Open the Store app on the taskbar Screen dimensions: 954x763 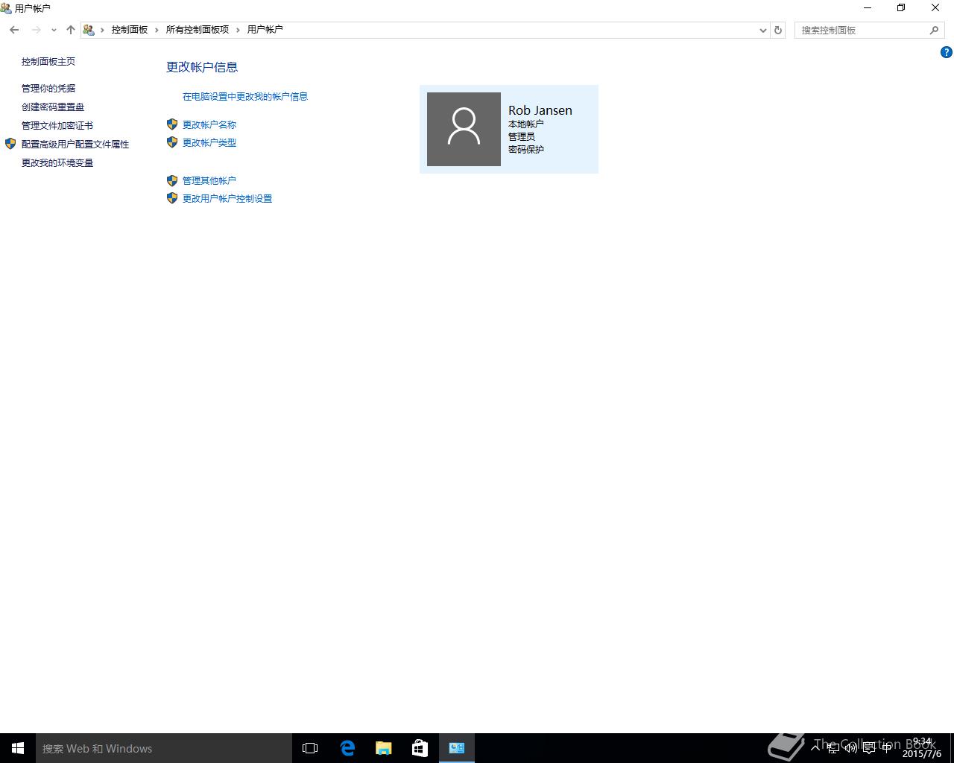pos(420,748)
